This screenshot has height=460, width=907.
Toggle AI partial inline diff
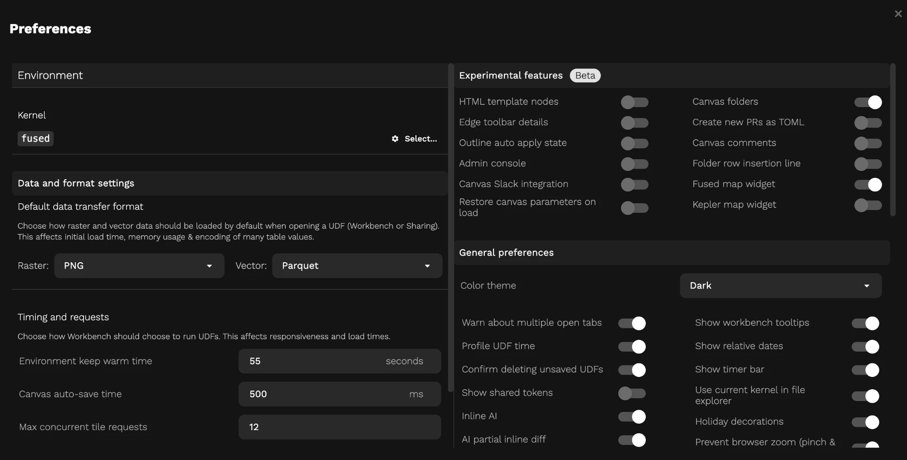click(x=632, y=440)
